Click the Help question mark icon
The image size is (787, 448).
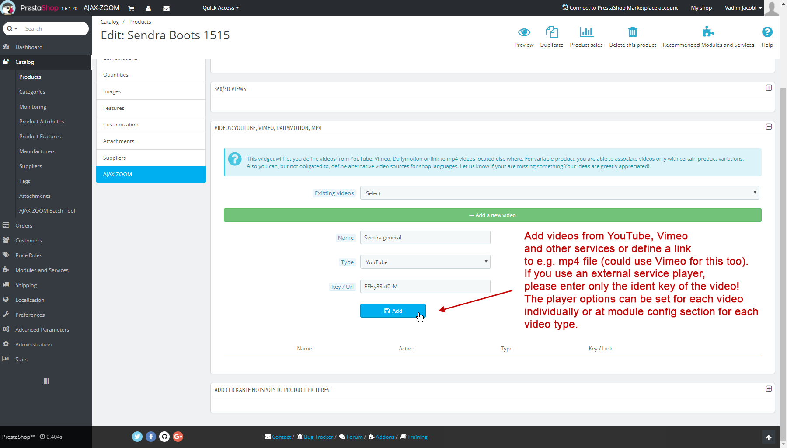767,32
